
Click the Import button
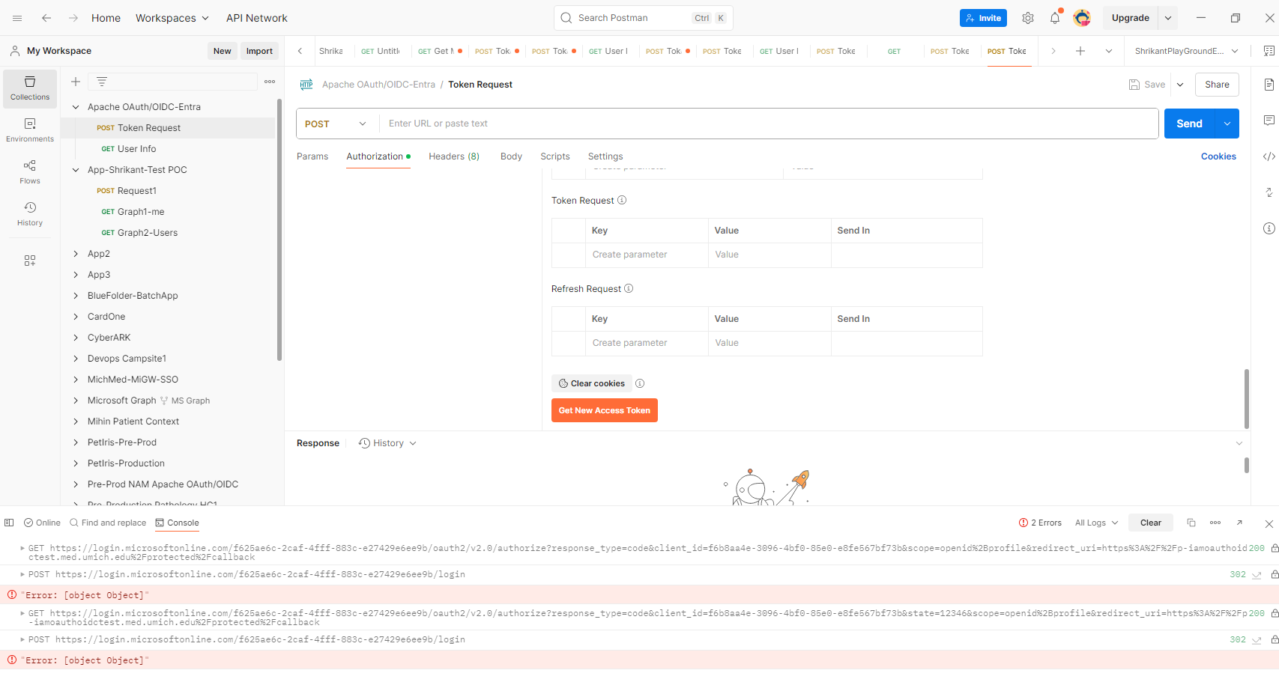point(259,51)
